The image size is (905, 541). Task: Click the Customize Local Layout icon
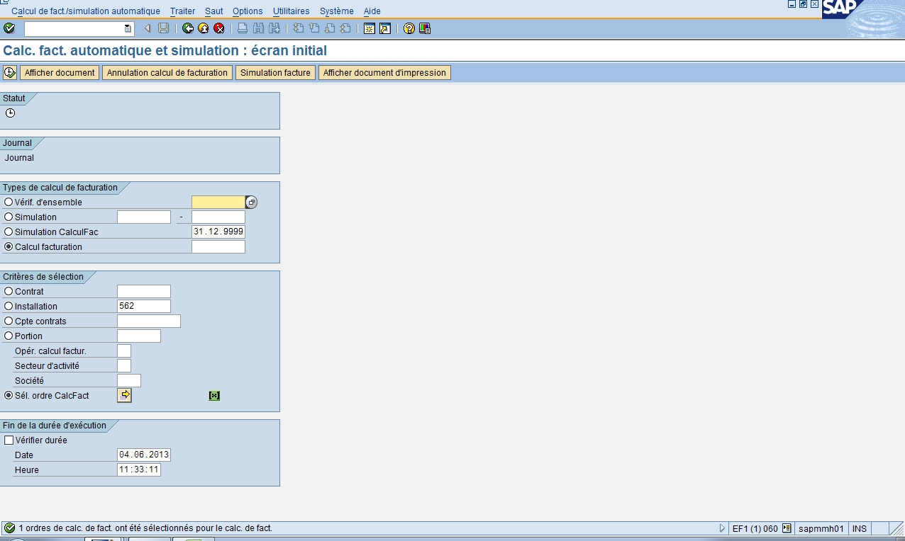(425, 28)
